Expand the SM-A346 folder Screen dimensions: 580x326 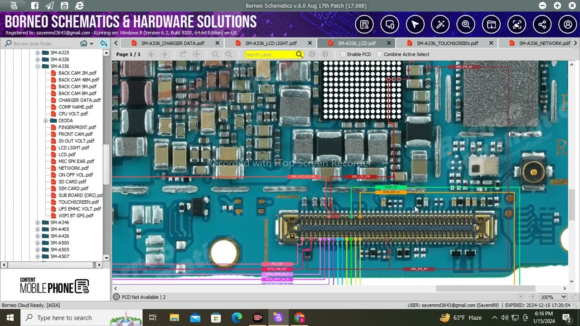(38, 222)
